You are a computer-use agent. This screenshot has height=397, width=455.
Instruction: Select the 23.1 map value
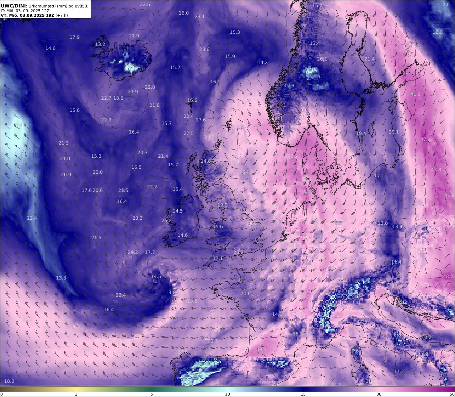click(200, 17)
